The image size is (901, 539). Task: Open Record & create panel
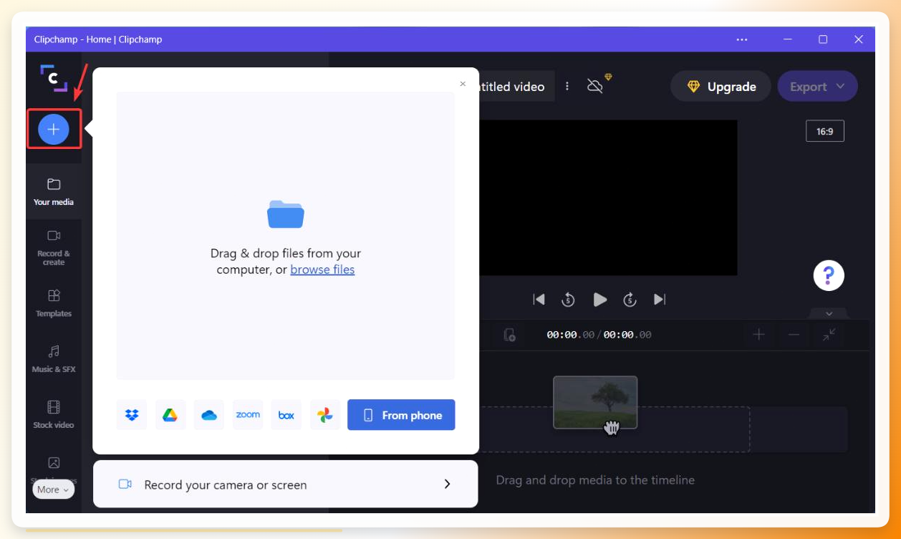pyautogui.click(x=54, y=247)
